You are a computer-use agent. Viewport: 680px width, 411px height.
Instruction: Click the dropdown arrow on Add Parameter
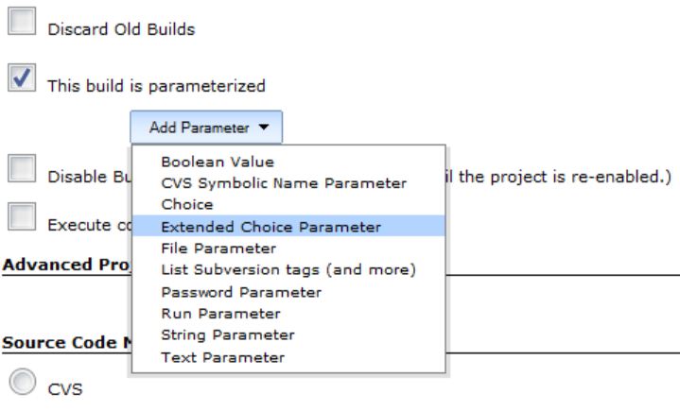click(x=263, y=128)
